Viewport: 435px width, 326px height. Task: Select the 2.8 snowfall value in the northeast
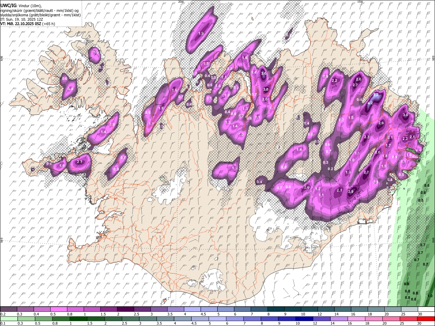tap(359, 79)
